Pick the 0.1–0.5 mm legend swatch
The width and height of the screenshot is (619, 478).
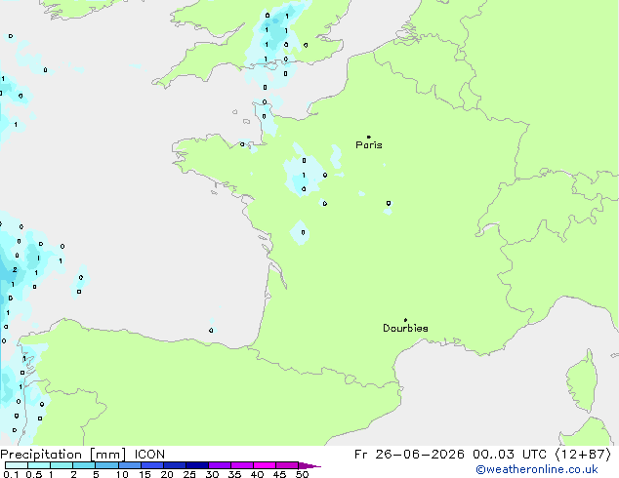[x=17, y=465]
